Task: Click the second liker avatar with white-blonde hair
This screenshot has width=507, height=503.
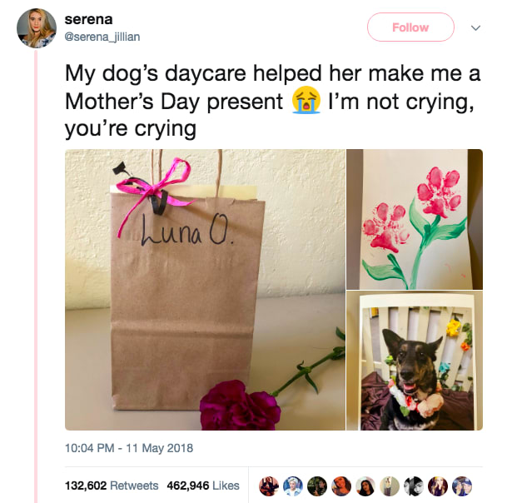Action: (x=293, y=486)
